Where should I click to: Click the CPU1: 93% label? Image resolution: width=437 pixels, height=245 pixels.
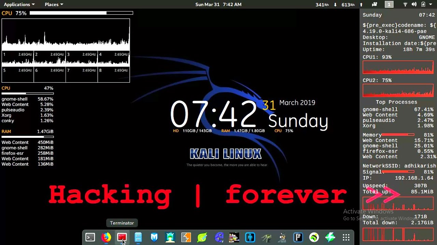pyautogui.click(x=377, y=57)
